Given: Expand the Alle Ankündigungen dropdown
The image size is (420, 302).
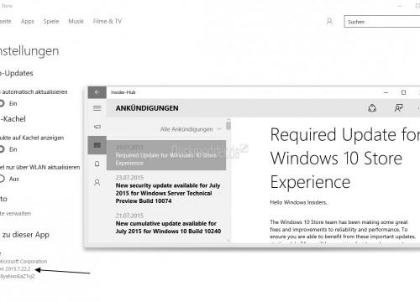Looking at the screenshot, I should click(x=191, y=129).
